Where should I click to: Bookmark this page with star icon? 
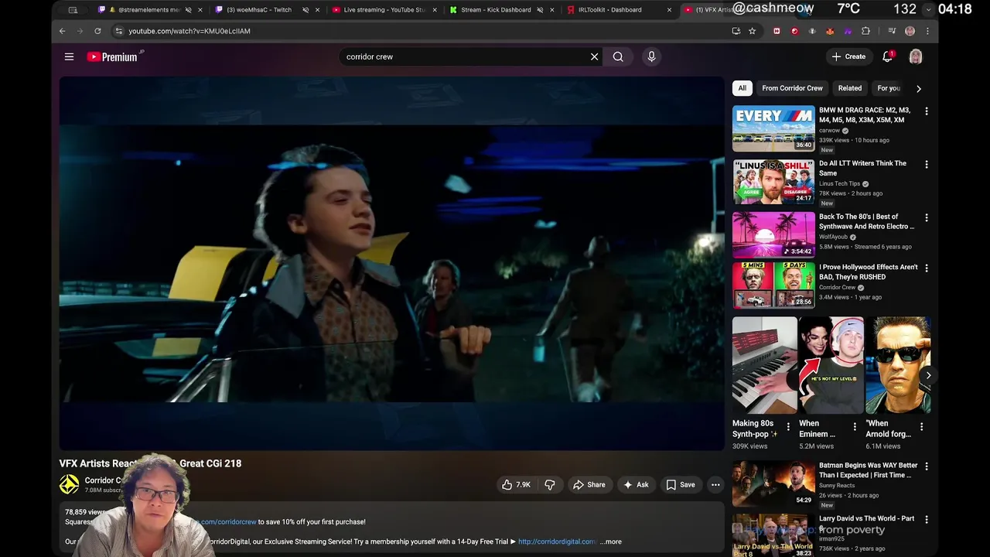(x=752, y=31)
